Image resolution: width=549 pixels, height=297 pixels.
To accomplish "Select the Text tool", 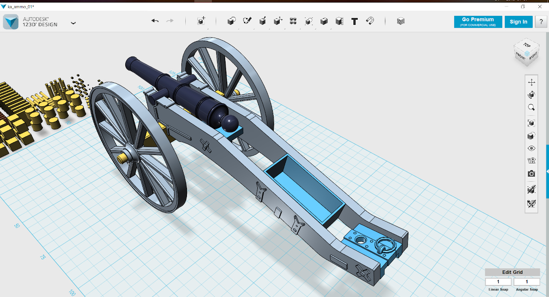I will (x=354, y=21).
